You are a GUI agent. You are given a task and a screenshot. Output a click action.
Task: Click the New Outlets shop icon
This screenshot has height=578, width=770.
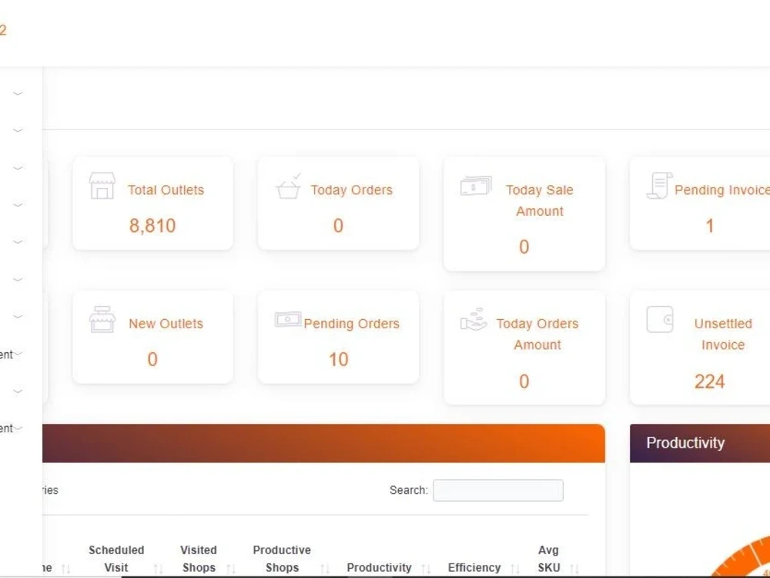point(102,320)
